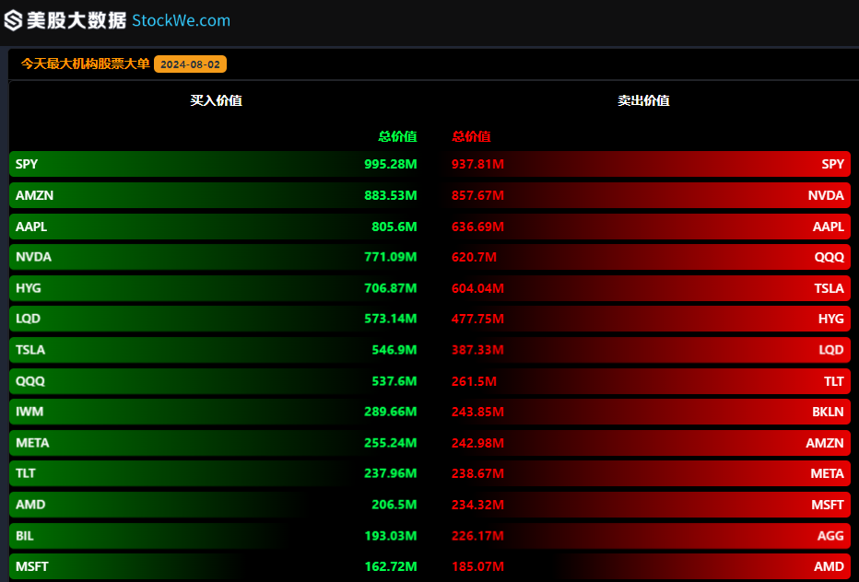Click the 234.32M sell value
Image resolution: width=859 pixels, height=582 pixels.
(477, 505)
